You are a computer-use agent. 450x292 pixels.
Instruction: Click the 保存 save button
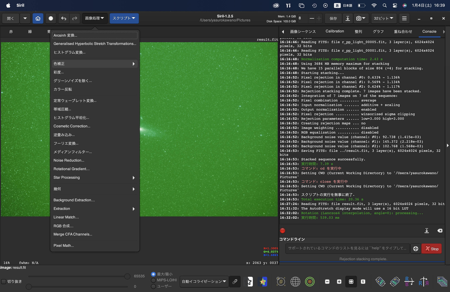pos(333,18)
